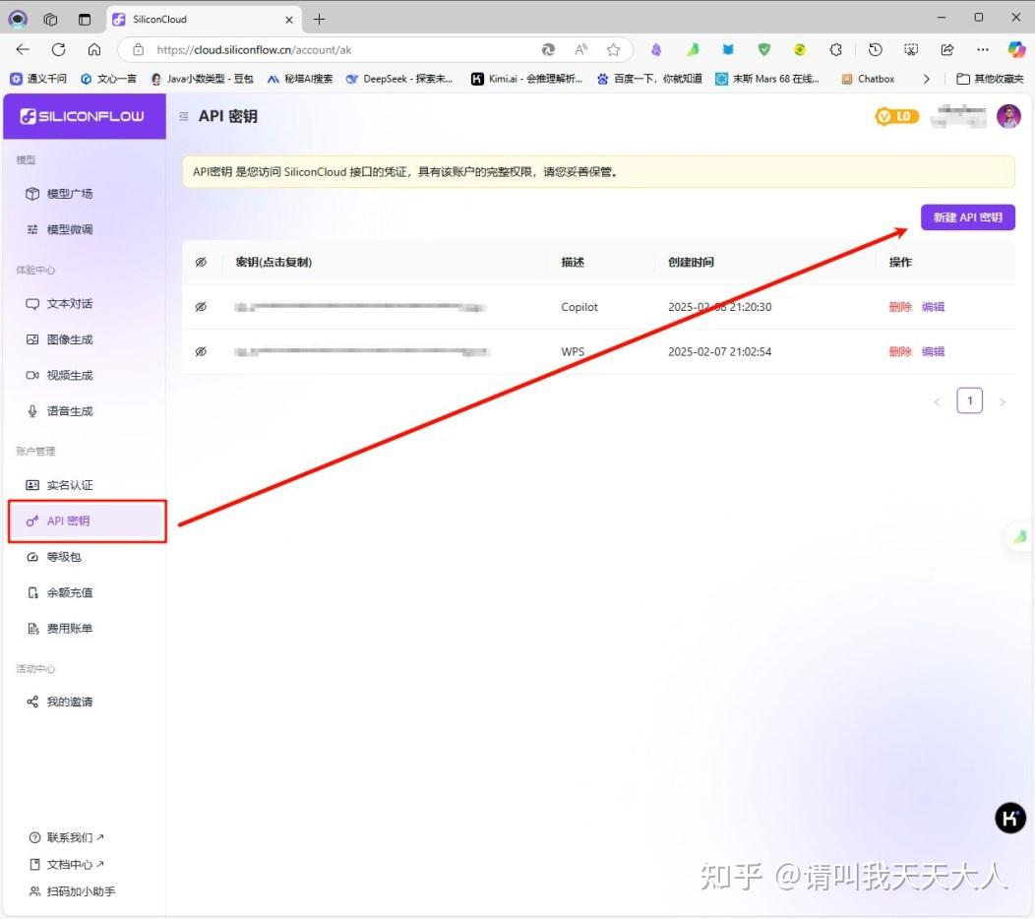Go to the previous page of keys
This screenshot has width=1035, height=919.
pyautogui.click(x=938, y=401)
